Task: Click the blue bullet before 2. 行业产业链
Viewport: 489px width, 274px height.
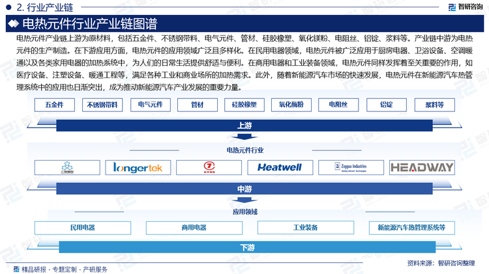Action: (x=8, y=7)
